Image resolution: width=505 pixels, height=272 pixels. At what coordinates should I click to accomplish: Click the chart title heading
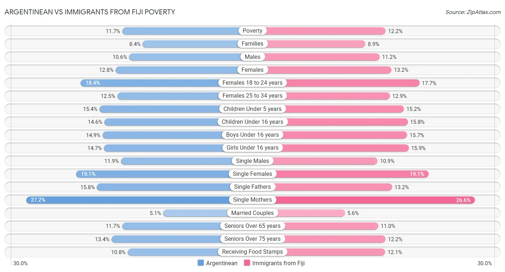90,12
